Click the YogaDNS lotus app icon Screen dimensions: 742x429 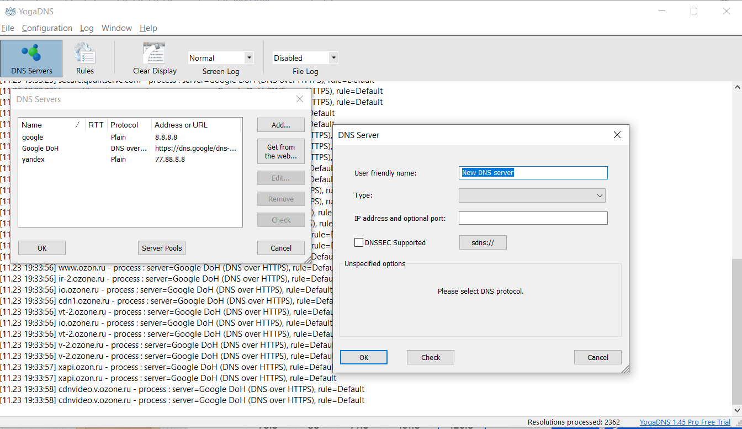[x=9, y=11]
